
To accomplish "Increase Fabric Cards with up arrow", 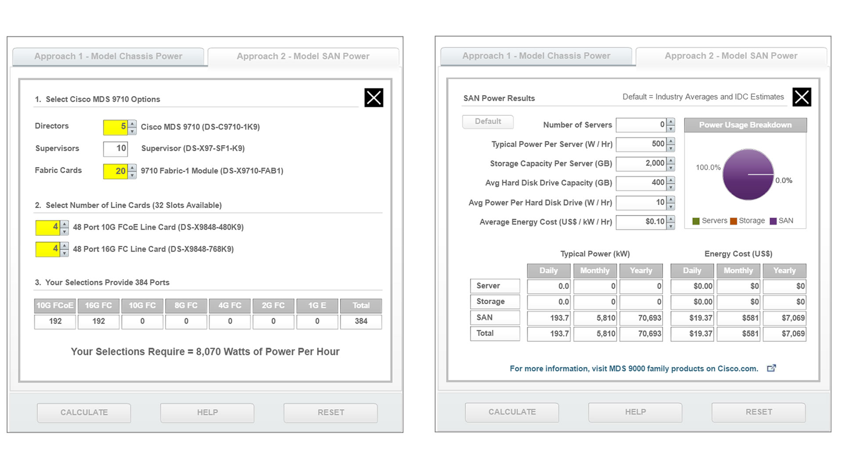I will 132,168.
